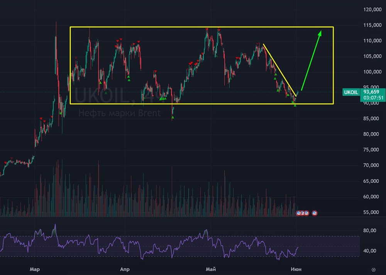
Task: Click the 70,000 price axis label
Action: point(371,166)
